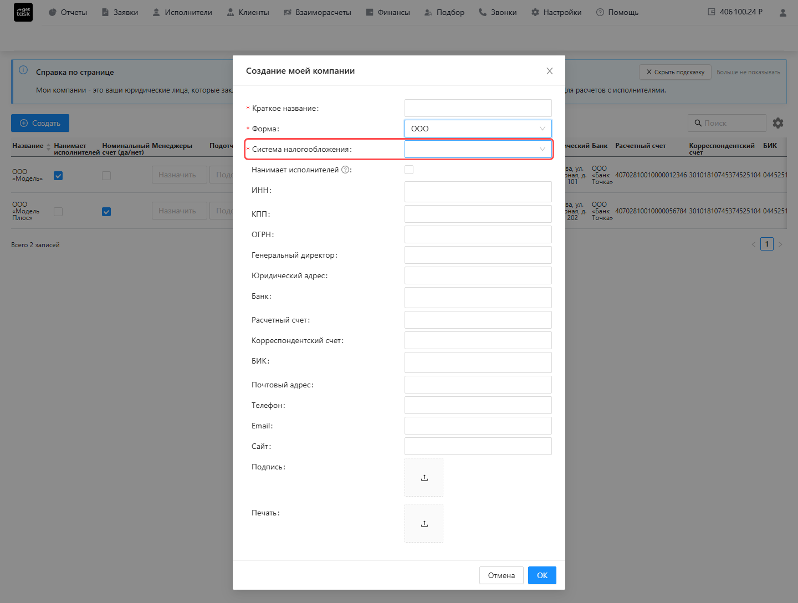Viewport: 798px width, 603px height.
Task: Click the info icon in Справка по странице
Action: pyautogui.click(x=23, y=70)
